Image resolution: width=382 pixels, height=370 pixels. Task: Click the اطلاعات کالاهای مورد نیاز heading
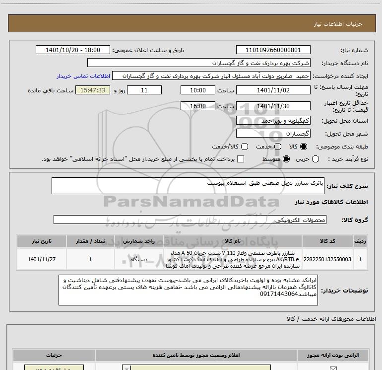pos(331,202)
